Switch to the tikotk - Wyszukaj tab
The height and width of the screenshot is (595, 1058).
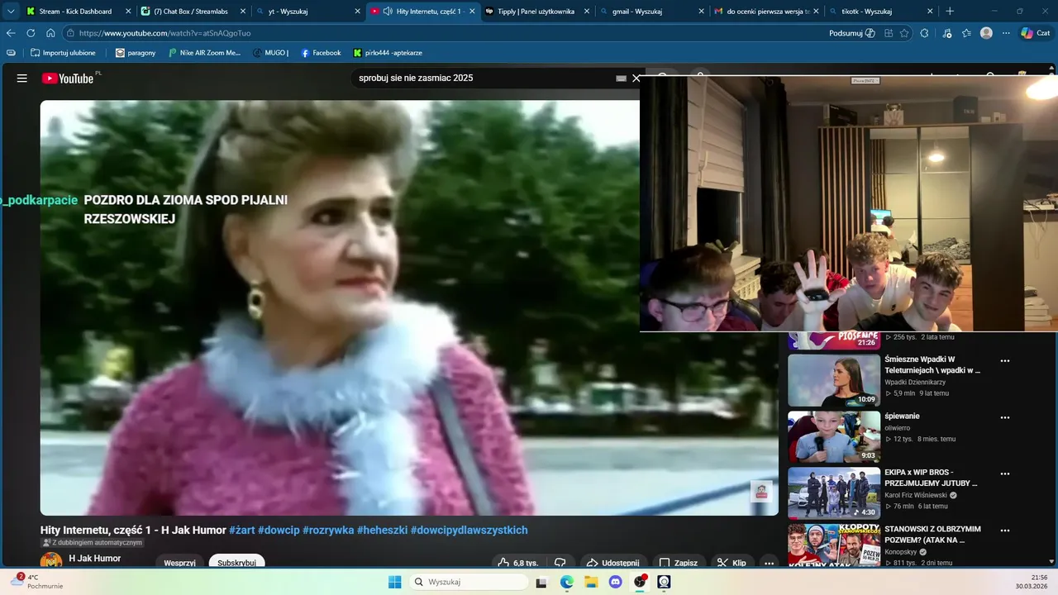(880, 12)
